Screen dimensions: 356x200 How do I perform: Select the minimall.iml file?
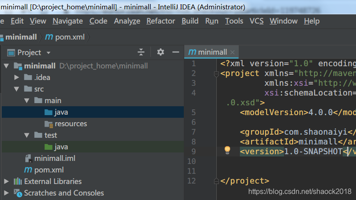tap(93, 158)
